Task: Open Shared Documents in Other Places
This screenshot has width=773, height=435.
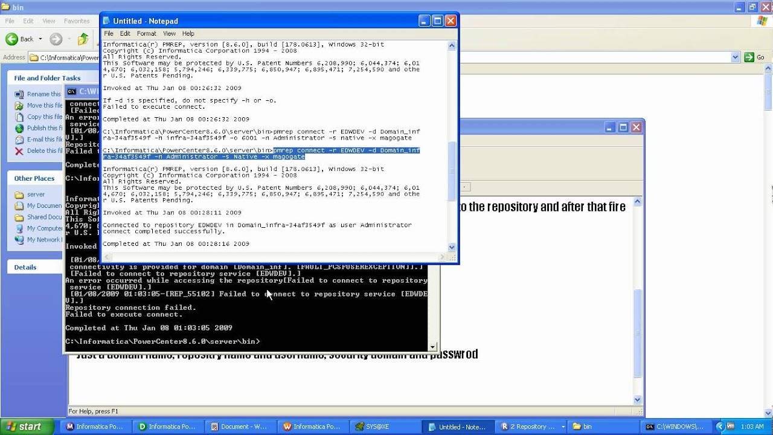Action: 44,217
